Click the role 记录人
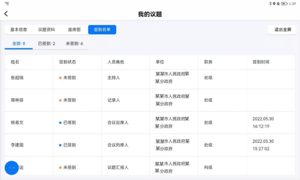Screen dimensions: 300x180 pos(114,100)
